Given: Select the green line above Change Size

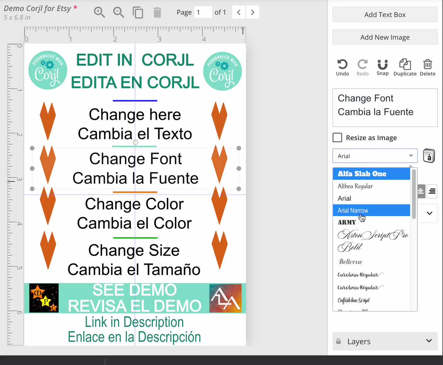Looking at the screenshot, I should pos(135,238).
